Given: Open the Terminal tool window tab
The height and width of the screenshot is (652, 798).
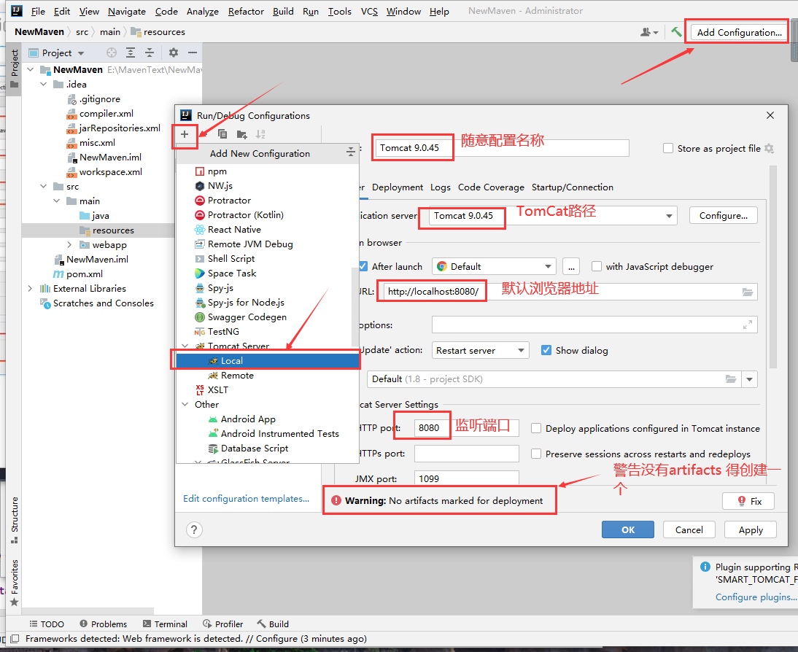Looking at the screenshot, I should 165,624.
